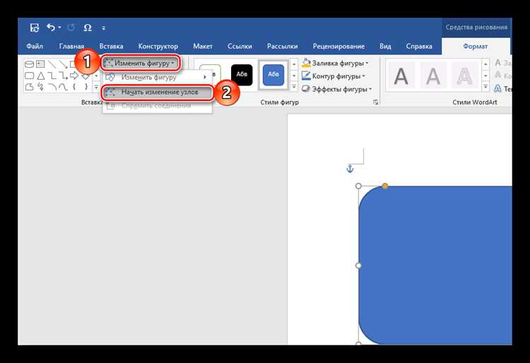Apply the light gray WordArt A style
This screenshot has height=363, width=530.
433,76
